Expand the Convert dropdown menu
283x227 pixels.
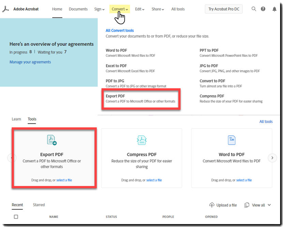[120, 9]
